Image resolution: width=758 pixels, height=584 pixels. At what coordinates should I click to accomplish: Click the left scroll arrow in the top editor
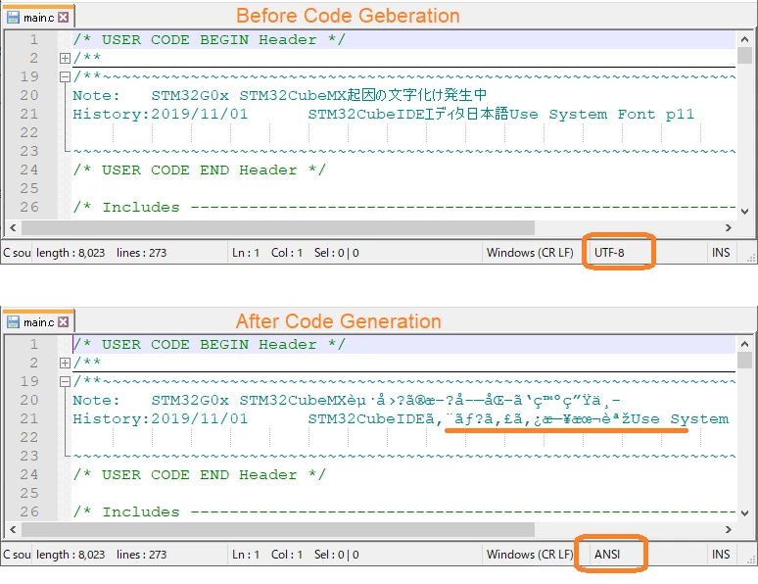pyautogui.click(x=13, y=228)
